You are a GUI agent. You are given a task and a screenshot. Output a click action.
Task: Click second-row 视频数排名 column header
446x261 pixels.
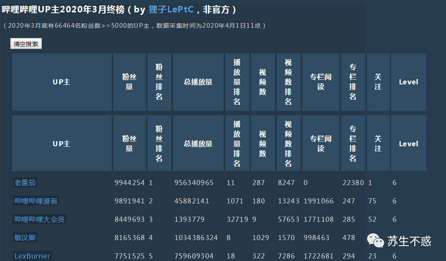click(x=288, y=143)
